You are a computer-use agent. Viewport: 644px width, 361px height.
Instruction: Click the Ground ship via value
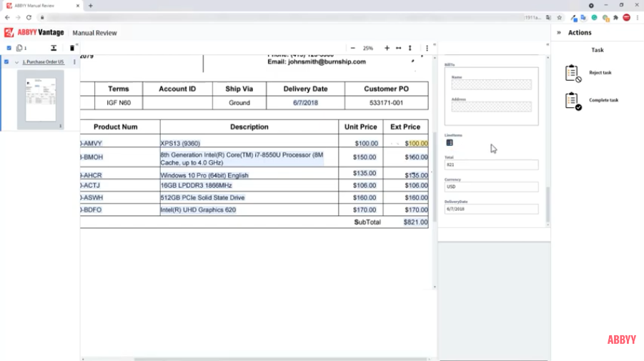[239, 103]
